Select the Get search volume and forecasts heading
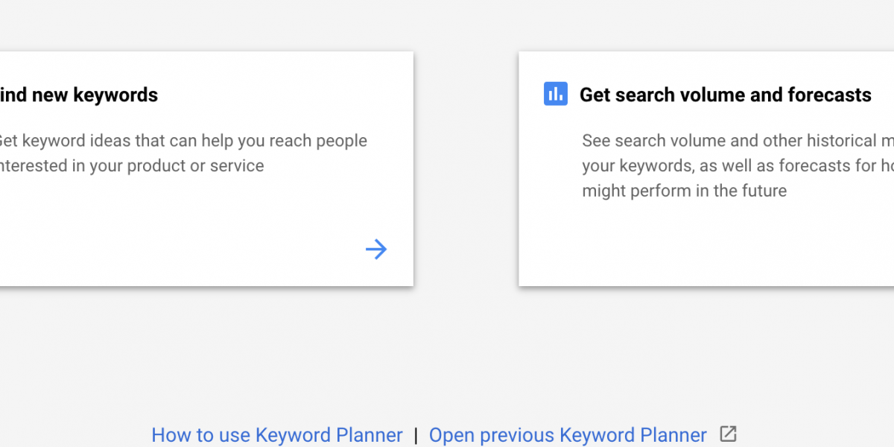This screenshot has width=894, height=447. (x=726, y=95)
